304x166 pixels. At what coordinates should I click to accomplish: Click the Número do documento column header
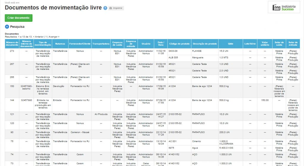click(x=12, y=43)
